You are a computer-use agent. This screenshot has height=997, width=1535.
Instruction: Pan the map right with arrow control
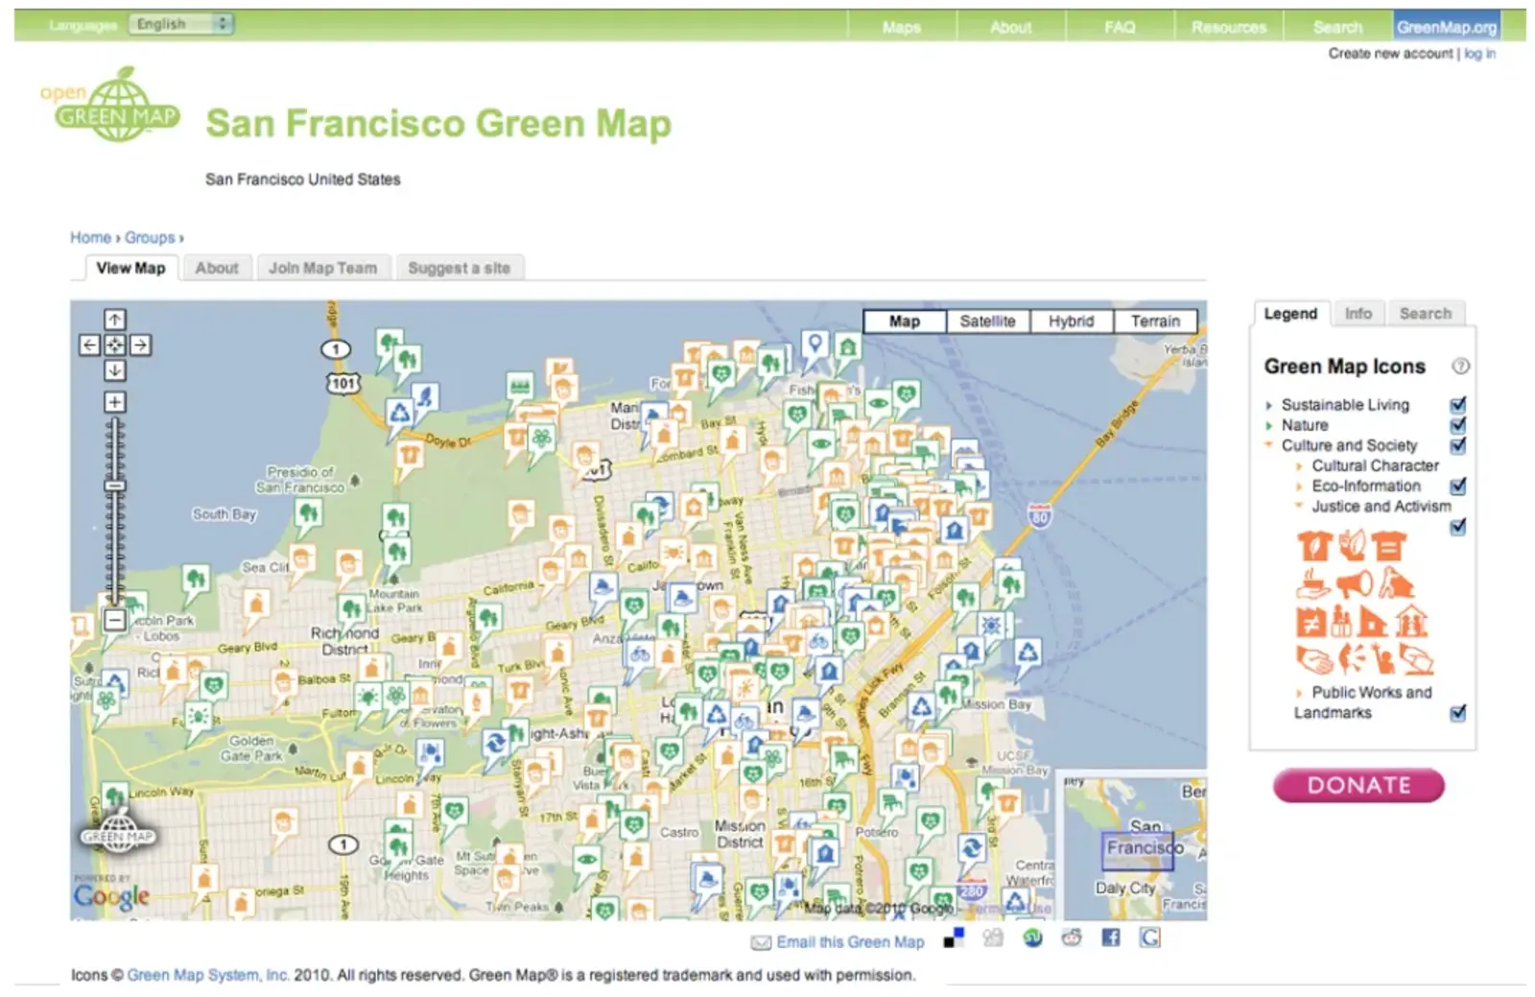[x=140, y=344]
